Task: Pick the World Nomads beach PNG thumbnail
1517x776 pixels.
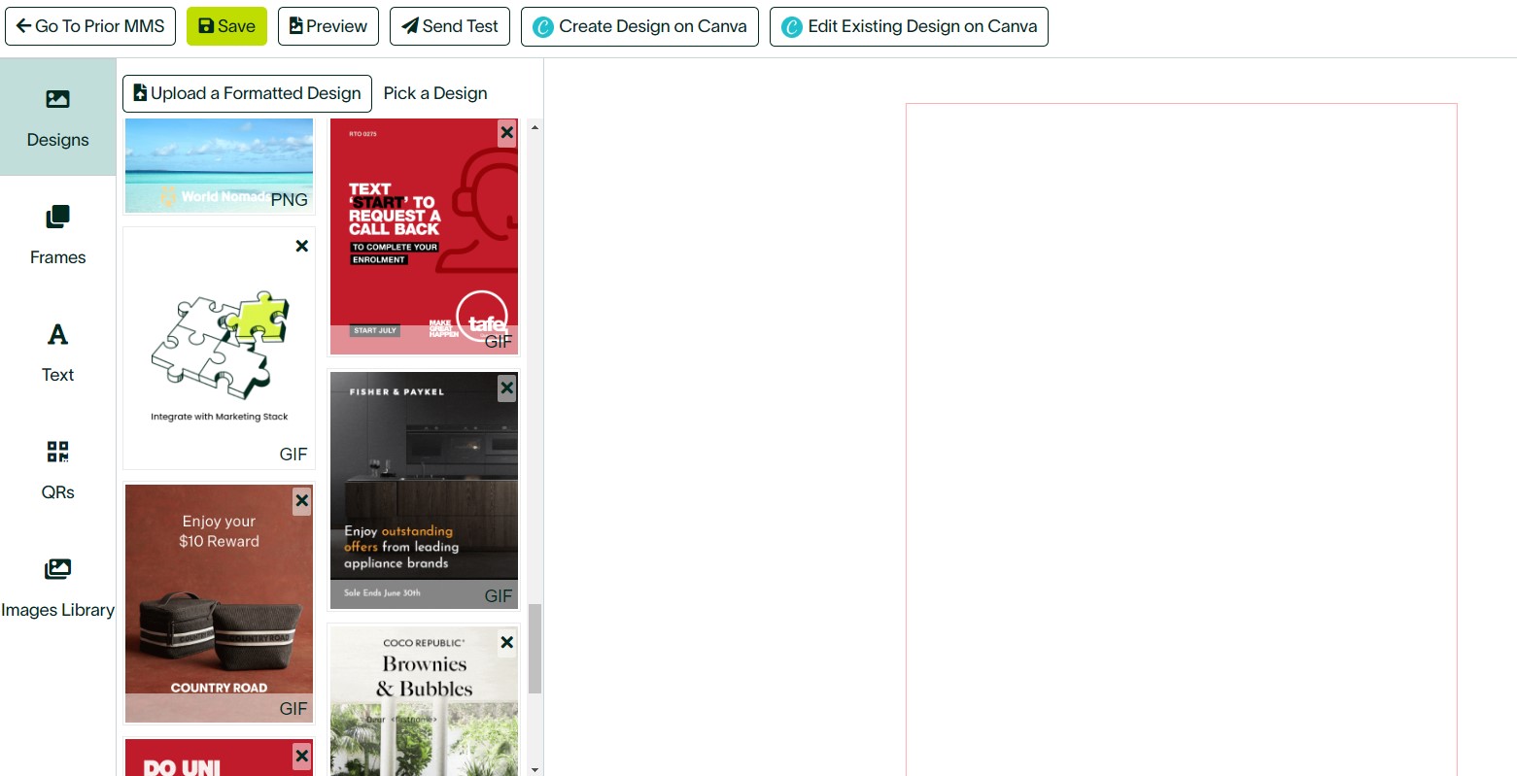Action: point(219,164)
